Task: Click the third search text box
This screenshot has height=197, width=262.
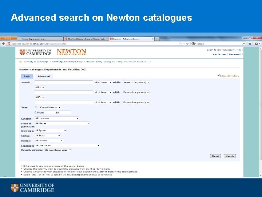Action: 64,102
